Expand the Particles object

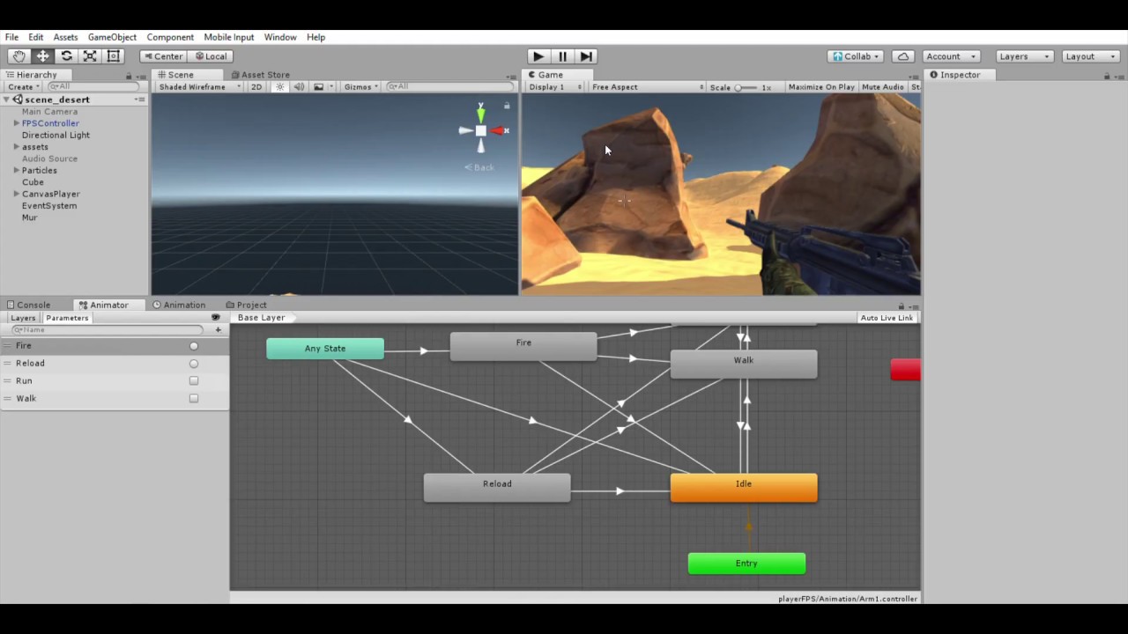[16, 171]
